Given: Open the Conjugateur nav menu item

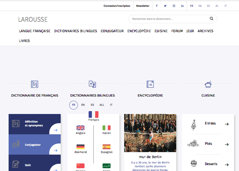Looking at the screenshot, I should tap(112, 31).
